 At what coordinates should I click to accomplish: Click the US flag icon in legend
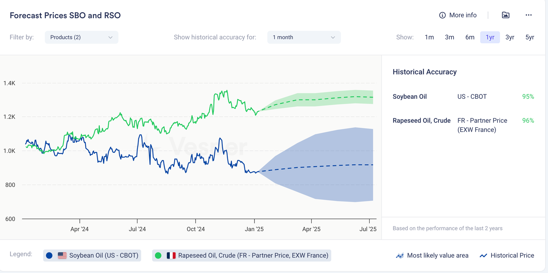[x=62, y=256]
